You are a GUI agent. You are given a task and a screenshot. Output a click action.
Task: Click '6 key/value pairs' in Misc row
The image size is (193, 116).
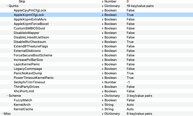(x=139, y=114)
